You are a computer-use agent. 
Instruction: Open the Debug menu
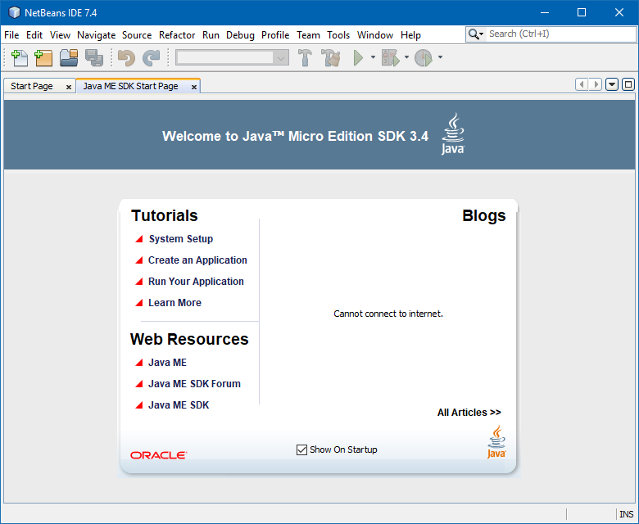point(240,35)
